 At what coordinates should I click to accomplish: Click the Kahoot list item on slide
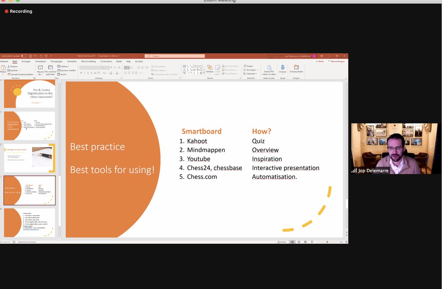coord(197,141)
